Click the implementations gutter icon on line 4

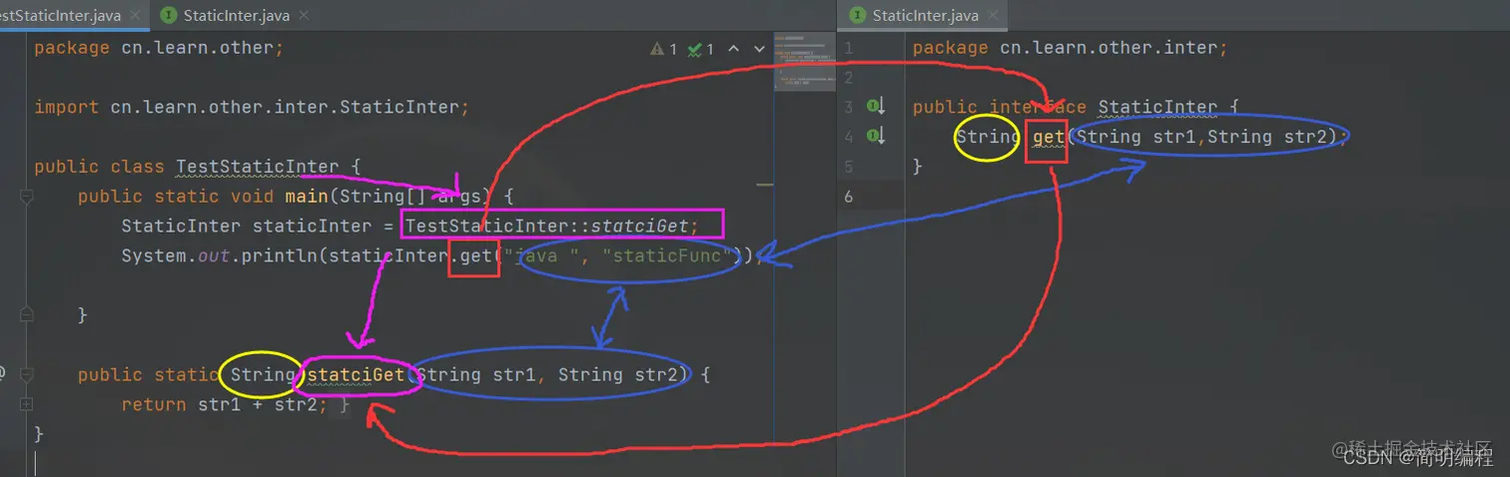(876, 136)
